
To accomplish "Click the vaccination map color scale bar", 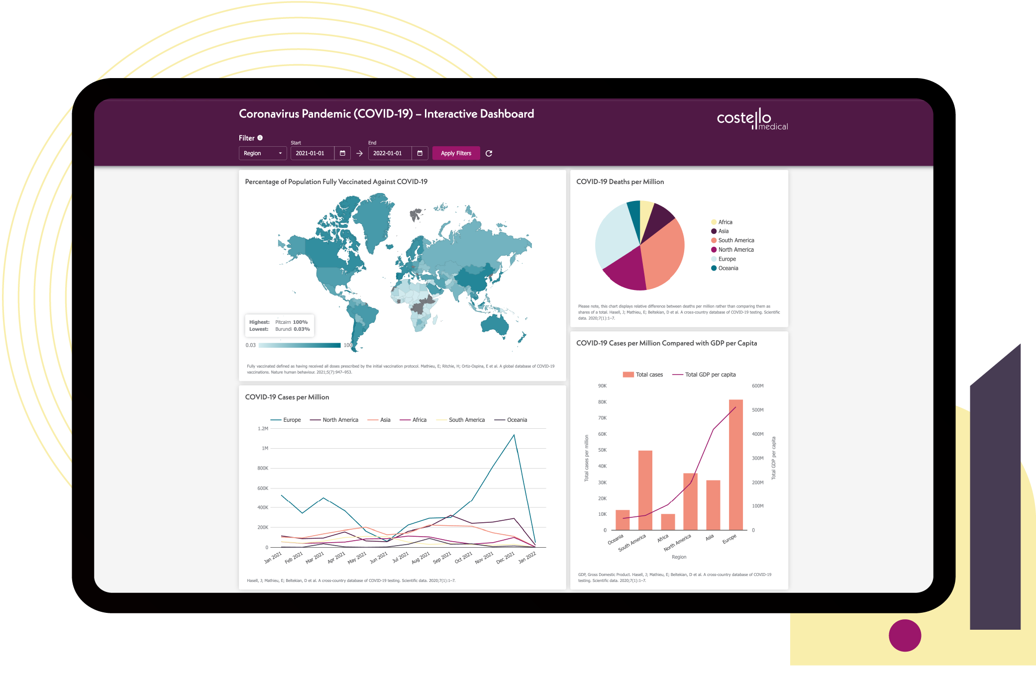I will click(x=300, y=345).
